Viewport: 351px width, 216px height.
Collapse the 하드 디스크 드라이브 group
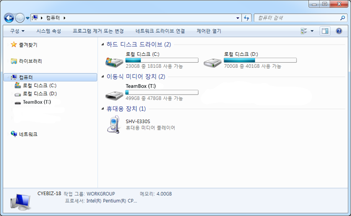[x=102, y=45]
